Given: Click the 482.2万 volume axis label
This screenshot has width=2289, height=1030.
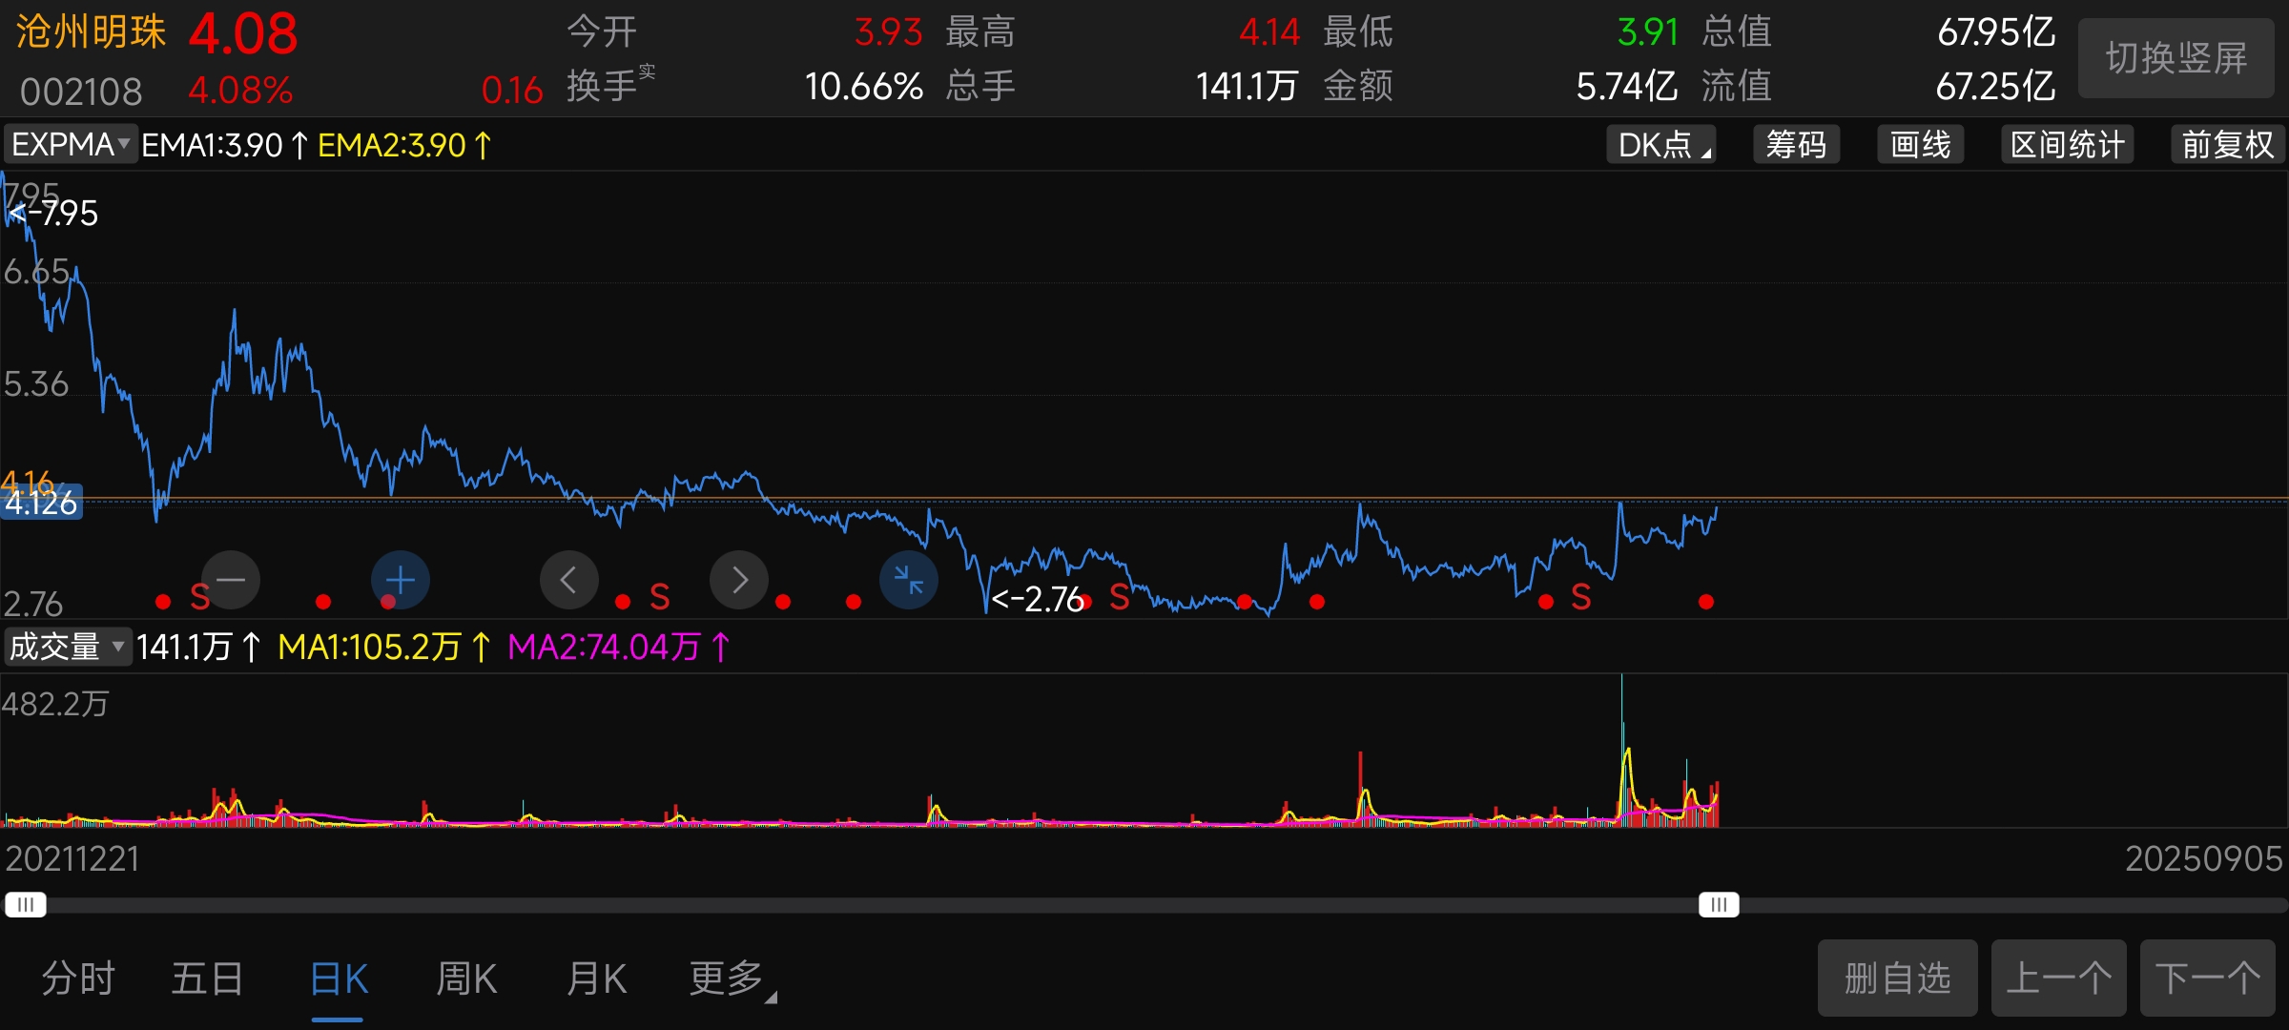Looking at the screenshot, I should click(x=55, y=704).
